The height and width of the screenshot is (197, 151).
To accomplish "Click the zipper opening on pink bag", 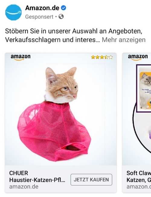I will pos(73,148).
